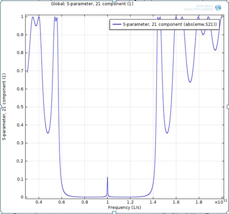Viewport: 229px width, 214px height.
Task: Click the resonance peak tip at frequency 1
Action: 107,177
